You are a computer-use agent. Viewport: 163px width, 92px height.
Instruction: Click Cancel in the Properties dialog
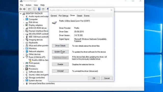[x=107, y=78]
